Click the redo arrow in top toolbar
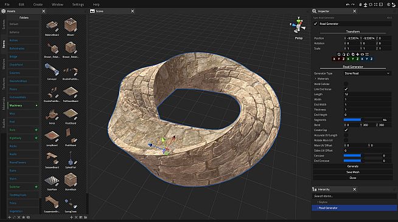Viewport: 398px width, 222px height. click(x=353, y=5)
